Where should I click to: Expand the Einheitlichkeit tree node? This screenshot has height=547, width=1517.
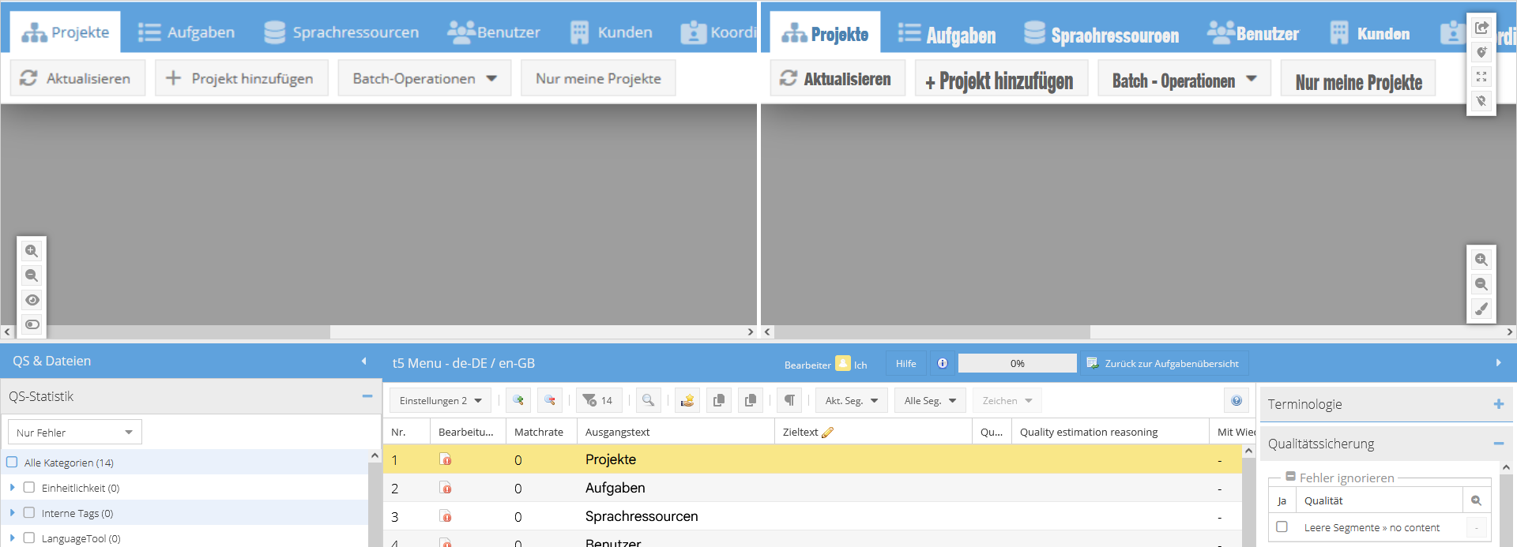point(13,488)
